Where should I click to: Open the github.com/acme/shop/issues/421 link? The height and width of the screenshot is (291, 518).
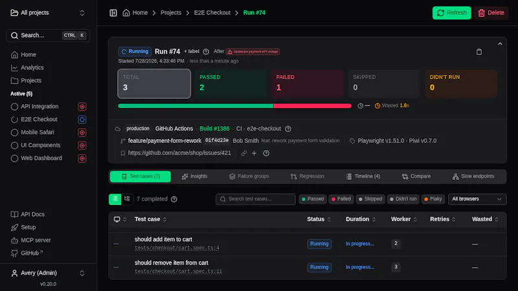coord(179,153)
